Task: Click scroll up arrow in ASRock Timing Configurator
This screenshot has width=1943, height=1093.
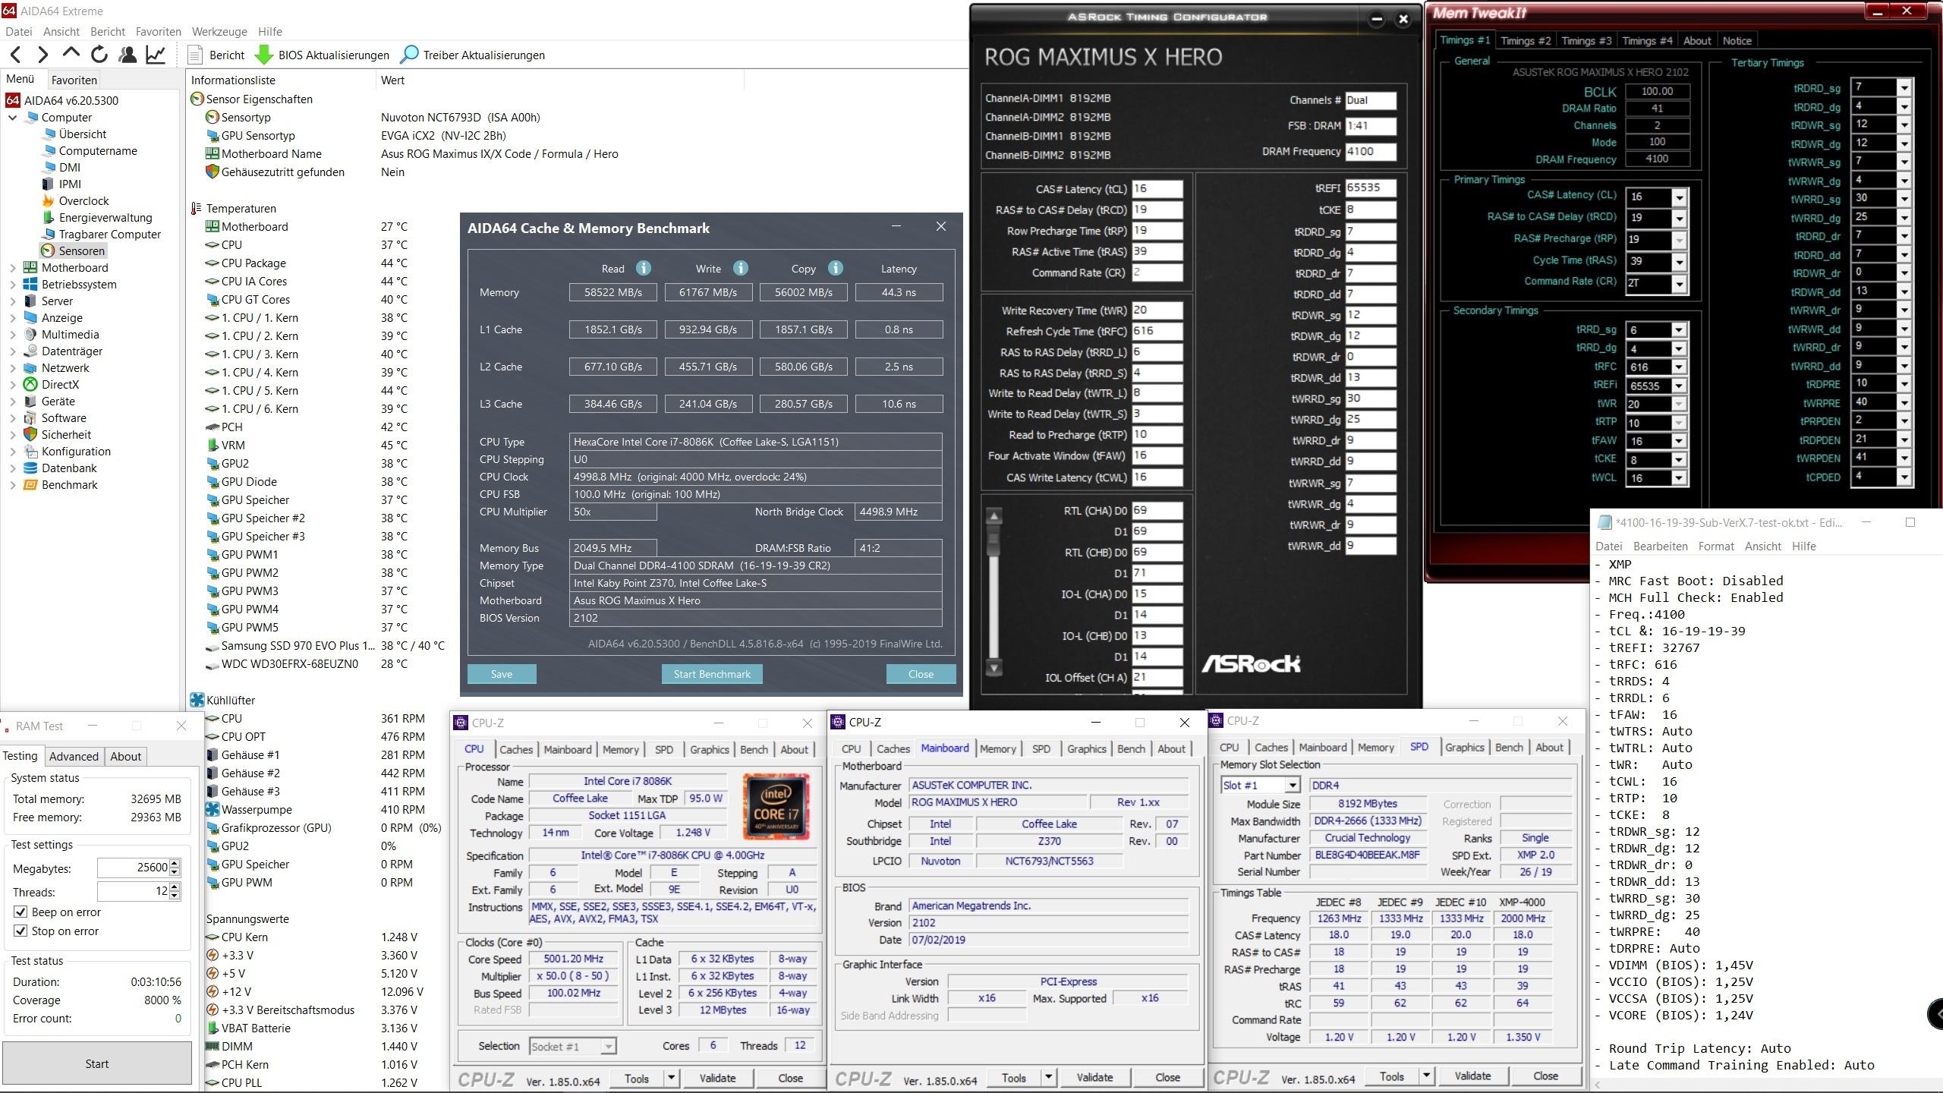Action: 994,516
